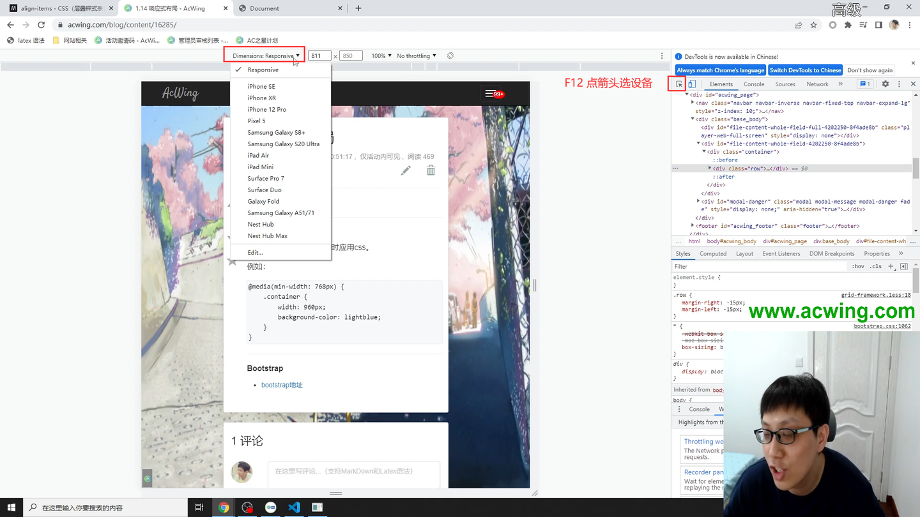Toggle the :hov pseudo-class panel in Styles
The width and height of the screenshot is (920, 517).
coord(858,266)
